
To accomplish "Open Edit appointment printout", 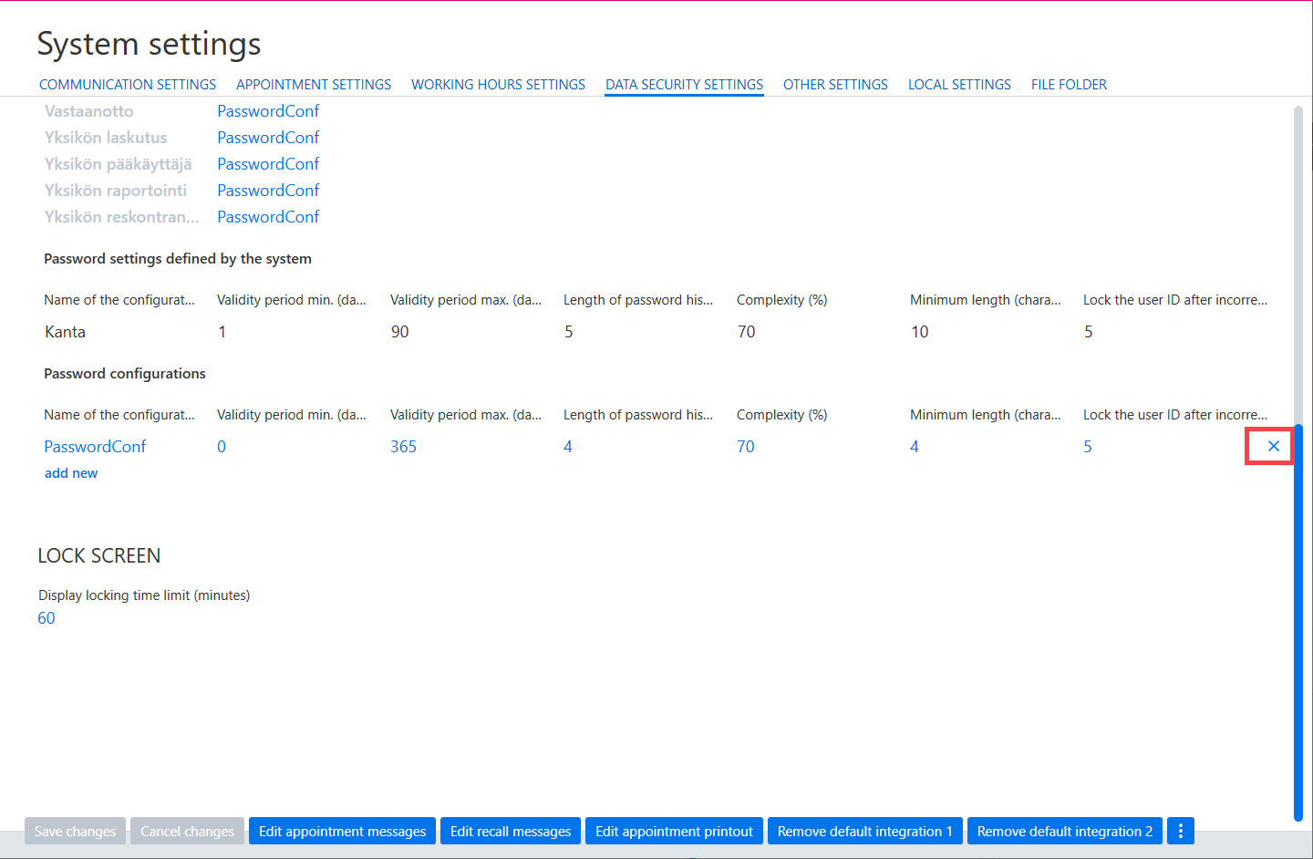I will (674, 831).
